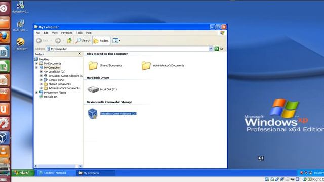
Task: Launch Firefox from the Ubuntu launcher
Action: tap(5, 37)
